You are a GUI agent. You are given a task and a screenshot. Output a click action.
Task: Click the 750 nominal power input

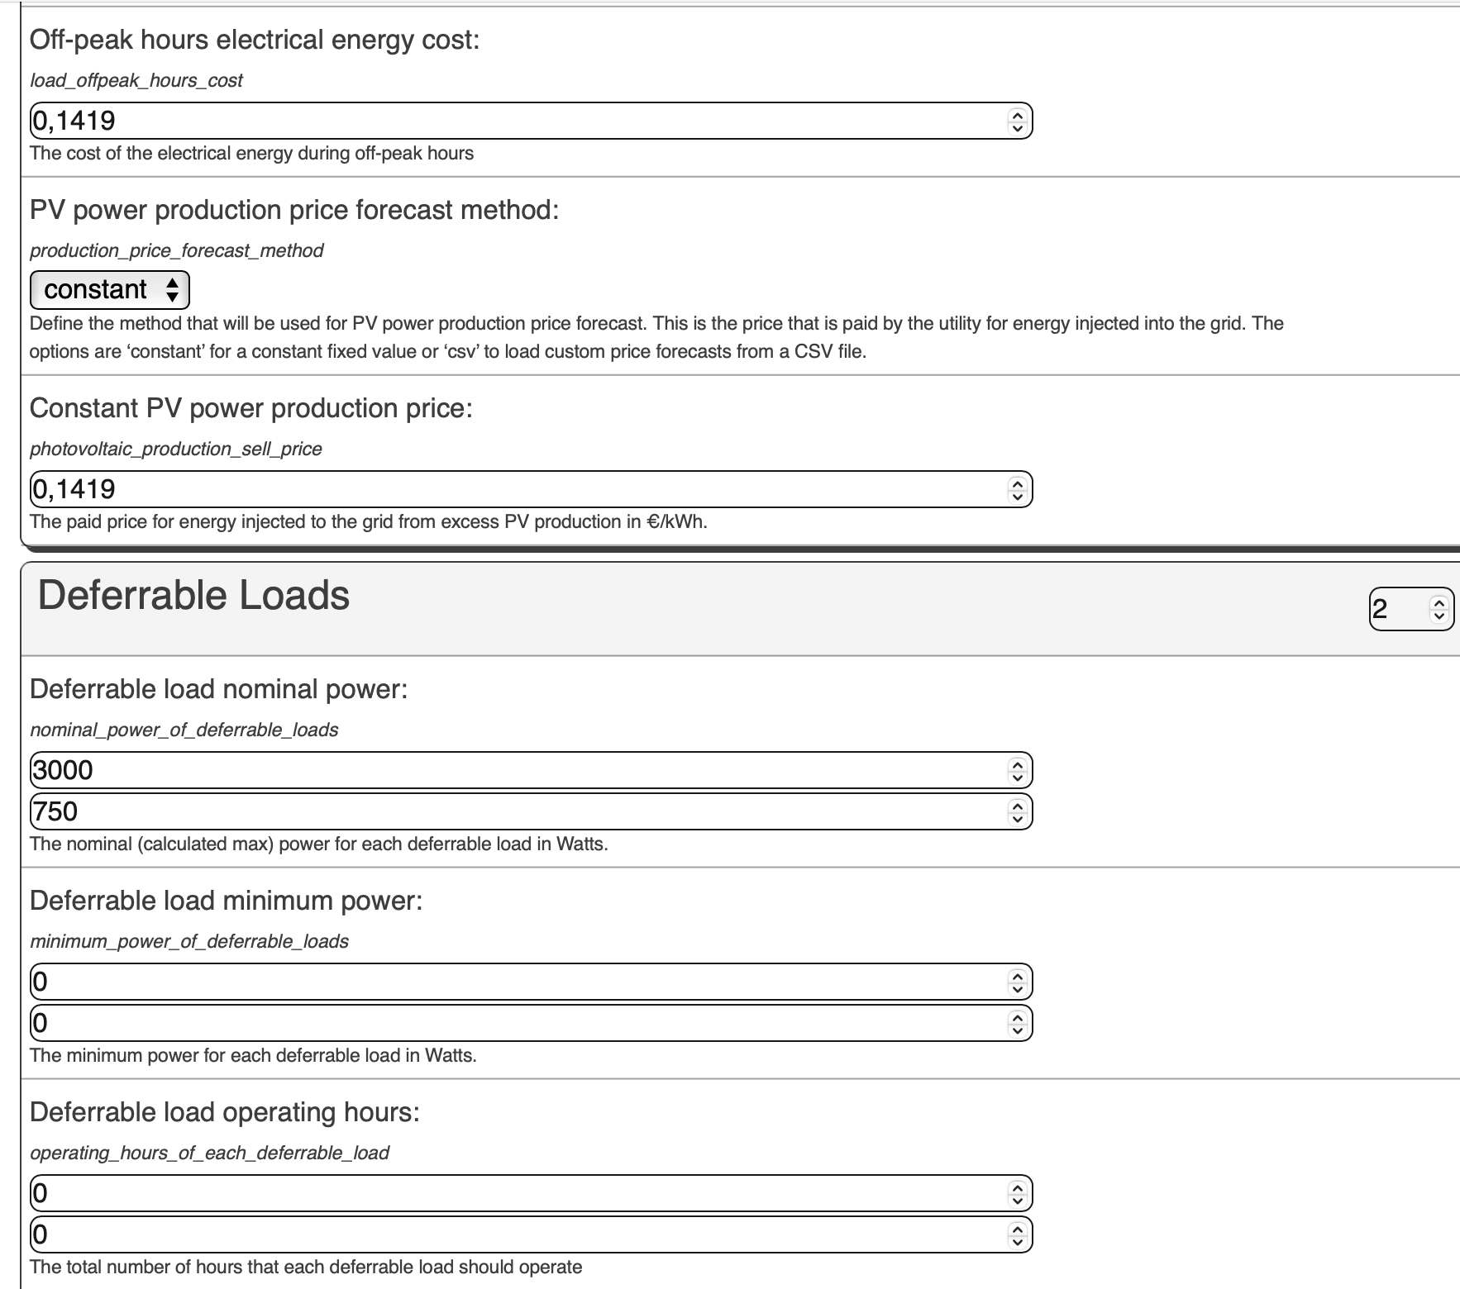click(x=532, y=811)
